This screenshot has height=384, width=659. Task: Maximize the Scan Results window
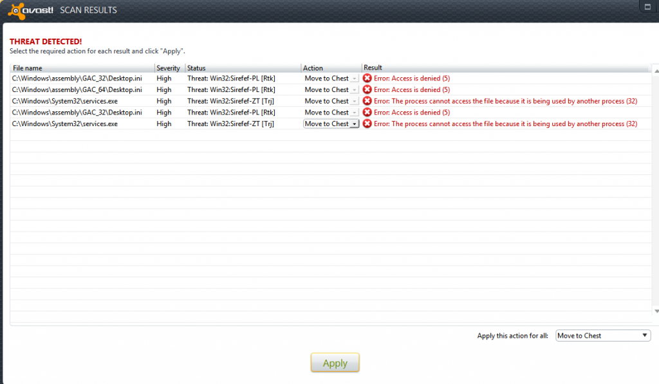pos(647,6)
